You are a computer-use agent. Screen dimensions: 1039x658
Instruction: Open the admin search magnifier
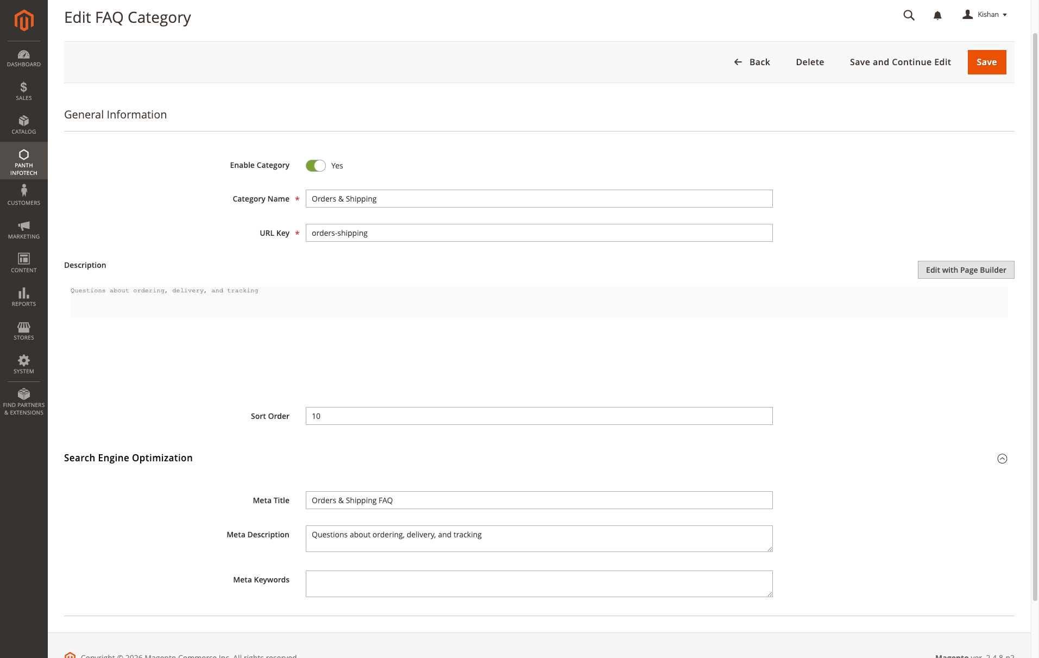(x=909, y=15)
